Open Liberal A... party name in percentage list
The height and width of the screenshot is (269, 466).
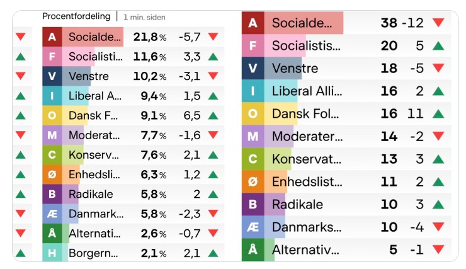(95, 96)
